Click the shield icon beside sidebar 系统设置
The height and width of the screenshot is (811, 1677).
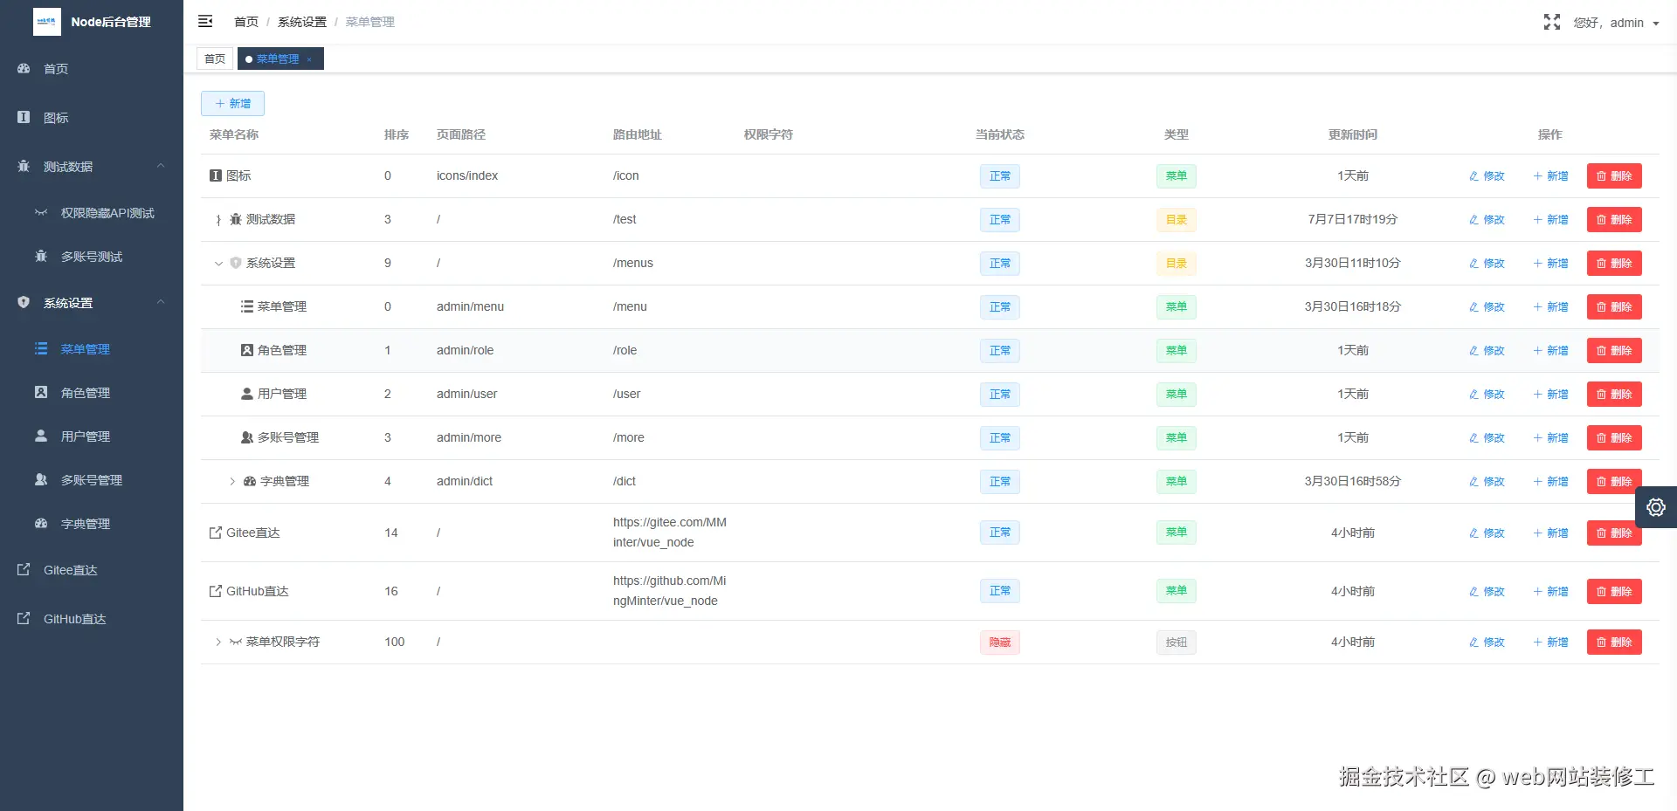24,302
